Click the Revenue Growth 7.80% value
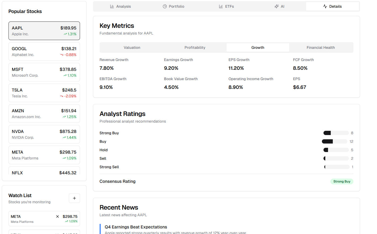The height and width of the screenshot is (234, 377). (107, 68)
